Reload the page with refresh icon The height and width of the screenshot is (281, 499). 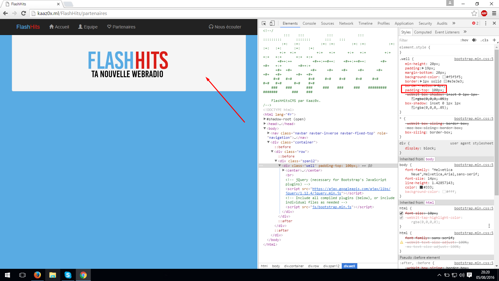pyautogui.click(x=23, y=13)
